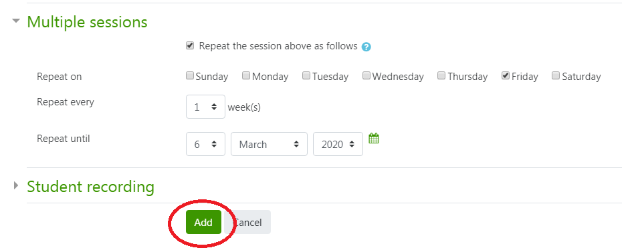
Task: Enable the Tuesday repeat checkbox
Action: [306, 75]
